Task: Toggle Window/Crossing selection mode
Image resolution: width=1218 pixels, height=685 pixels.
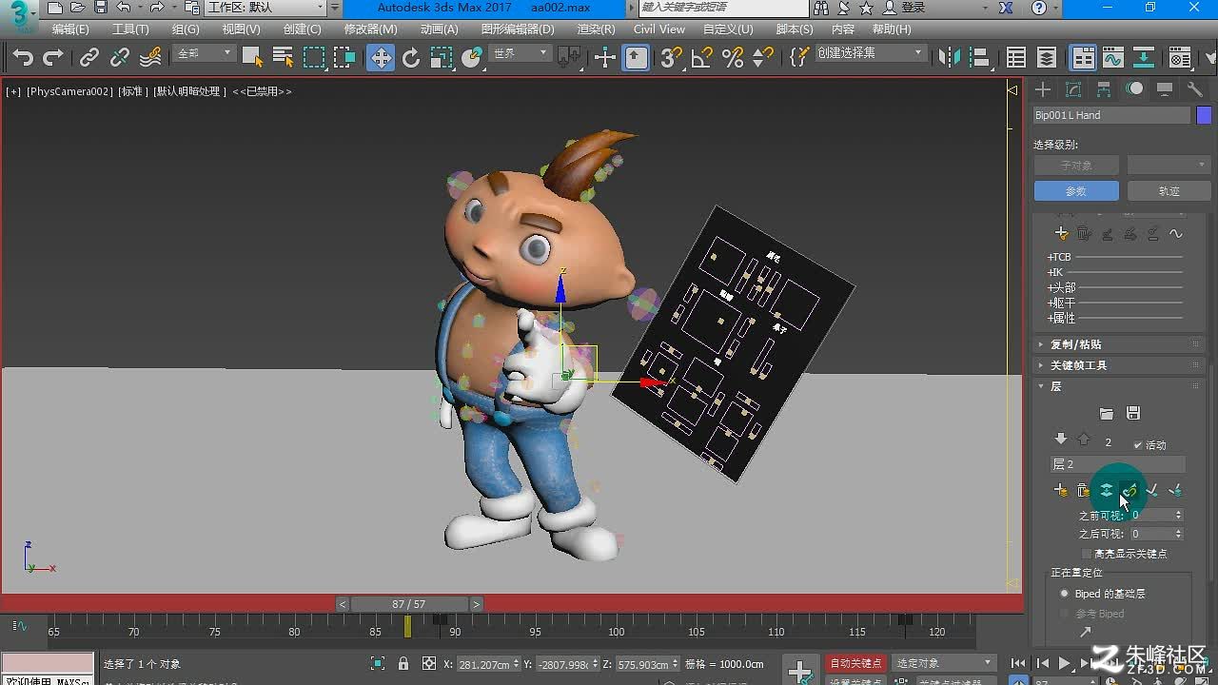Action: click(x=344, y=58)
